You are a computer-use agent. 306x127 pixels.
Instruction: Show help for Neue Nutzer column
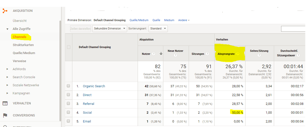point(176,56)
